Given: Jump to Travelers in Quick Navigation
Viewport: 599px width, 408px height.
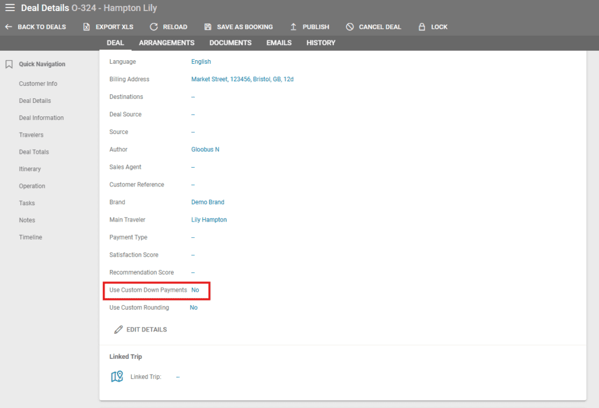Looking at the screenshot, I should 31,135.
